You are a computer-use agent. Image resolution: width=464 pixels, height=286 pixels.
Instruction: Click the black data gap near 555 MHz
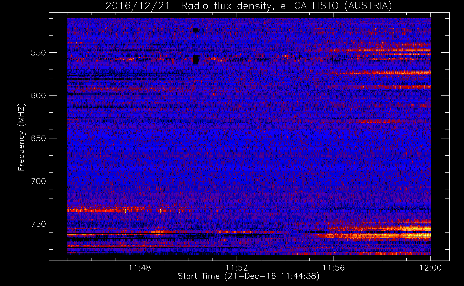tap(196, 59)
